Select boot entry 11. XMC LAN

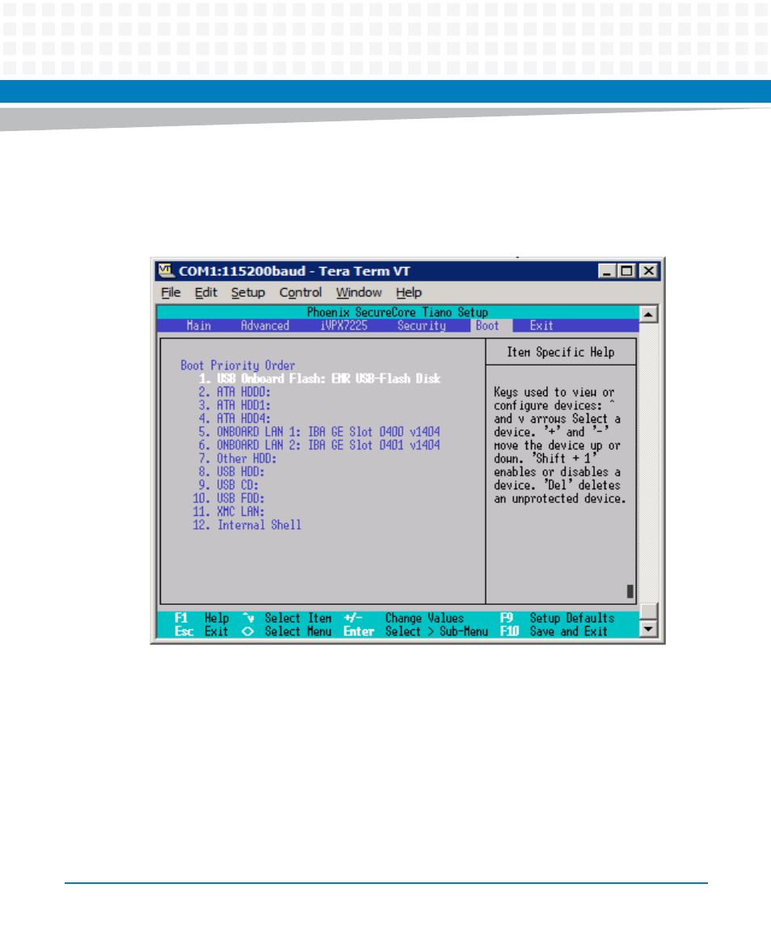point(229,511)
